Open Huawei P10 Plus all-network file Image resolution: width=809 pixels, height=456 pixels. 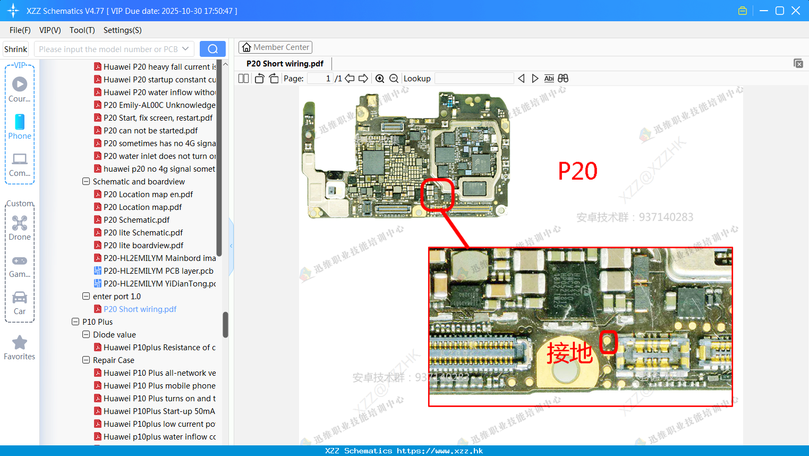[159, 373]
